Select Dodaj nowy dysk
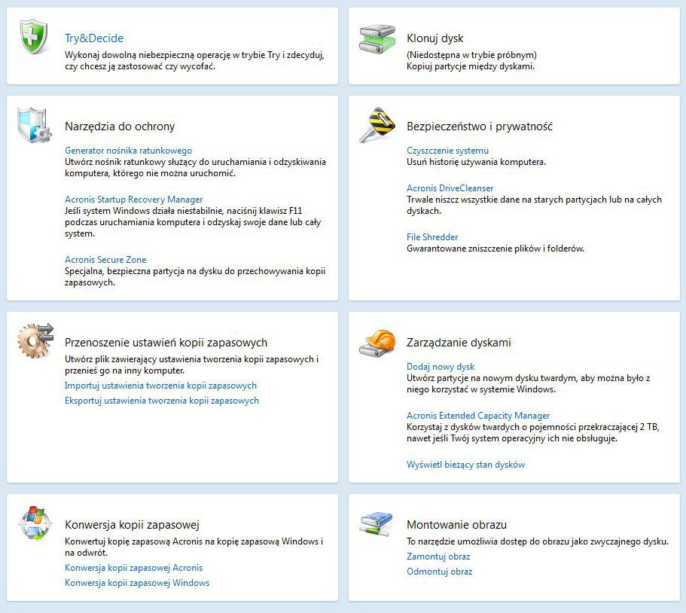This screenshot has height=613, width=686. point(441,367)
